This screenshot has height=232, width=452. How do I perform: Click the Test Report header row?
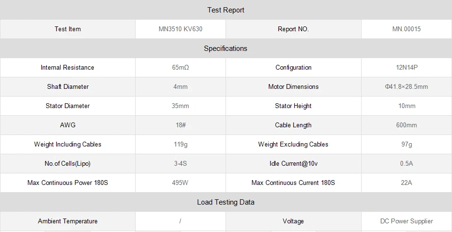tap(226, 10)
